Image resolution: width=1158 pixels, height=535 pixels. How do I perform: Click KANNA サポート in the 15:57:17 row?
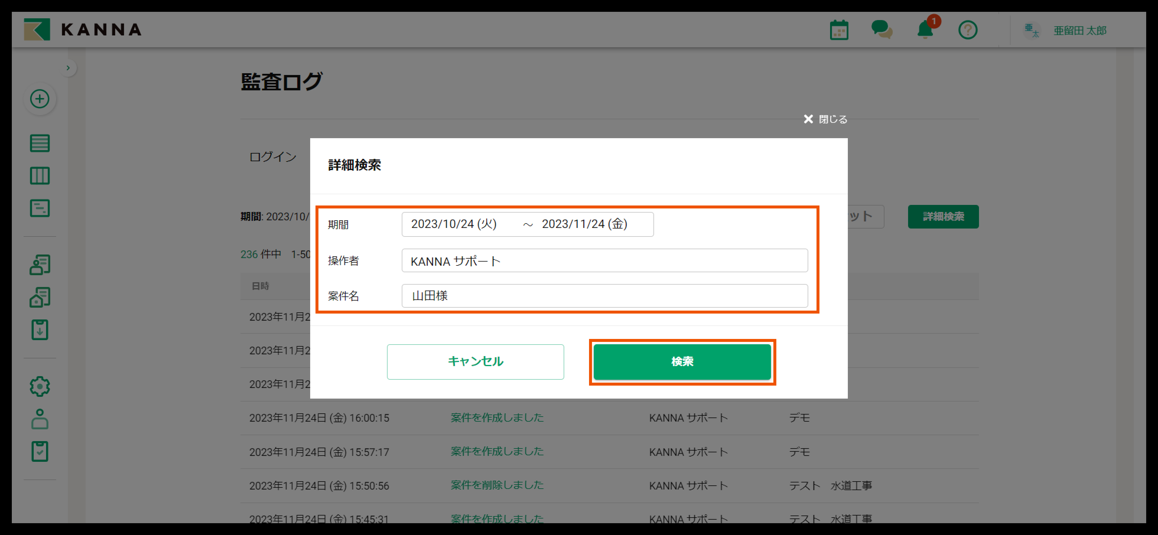click(688, 452)
